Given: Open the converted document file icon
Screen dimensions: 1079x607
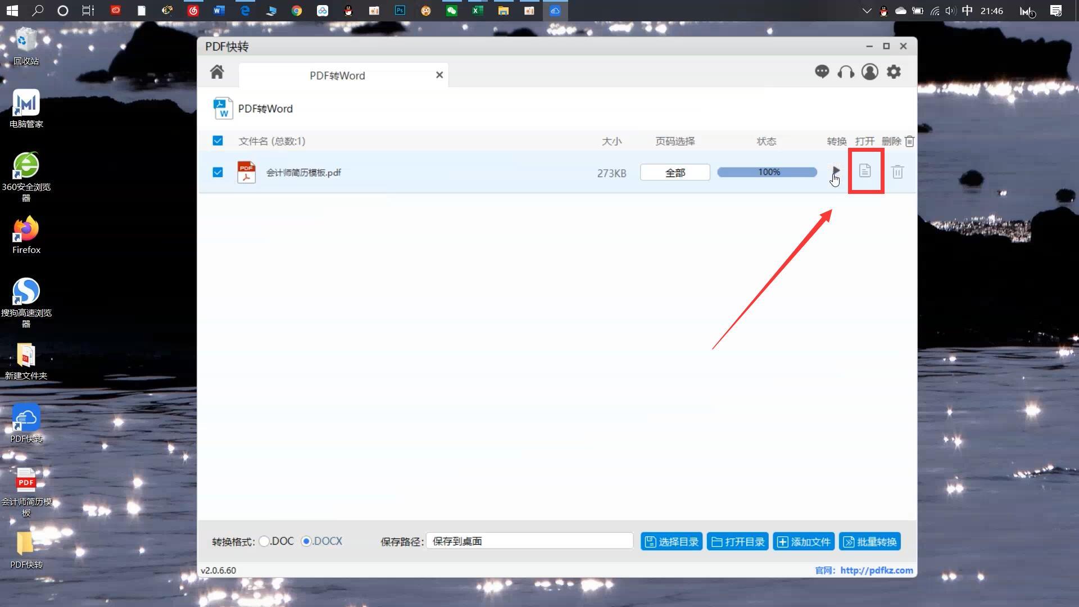Looking at the screenshot, I should click(x=865, y=171).
